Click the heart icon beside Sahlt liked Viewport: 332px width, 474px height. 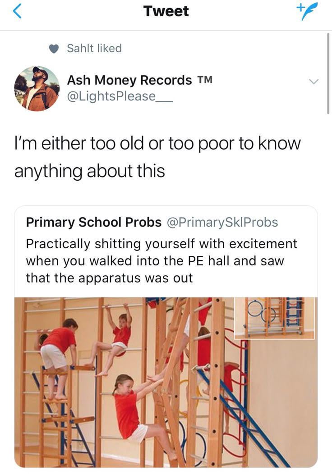pos(54,49)
